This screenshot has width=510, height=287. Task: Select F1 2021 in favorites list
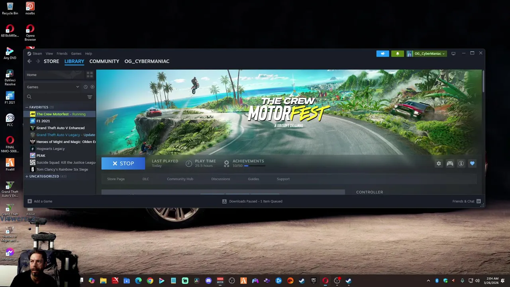click(60, 121)
